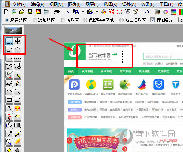Click the blue undo arrow icon

(147, 12)
